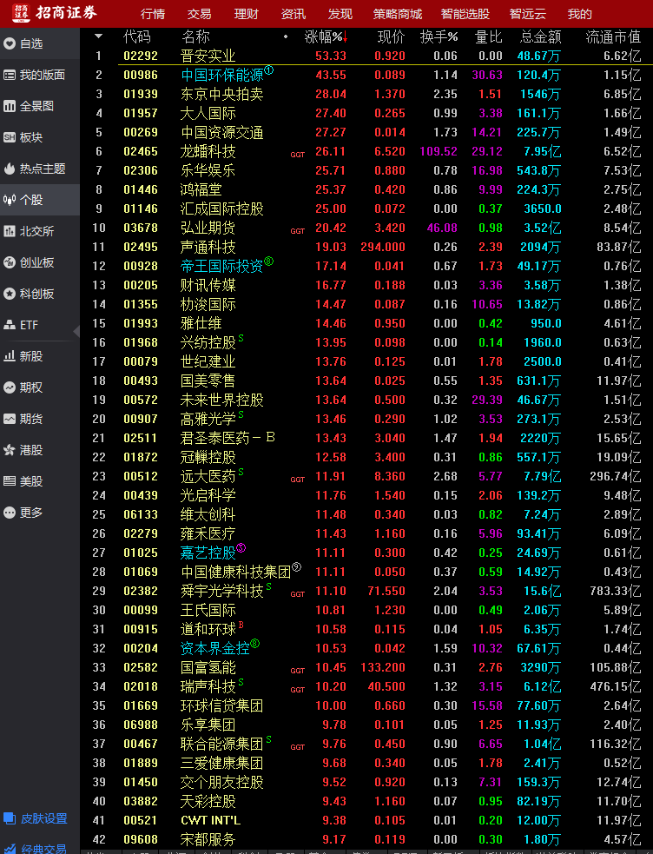Sort by 代码 column header
Screen dimensions: 653x854
coord(137,37)
